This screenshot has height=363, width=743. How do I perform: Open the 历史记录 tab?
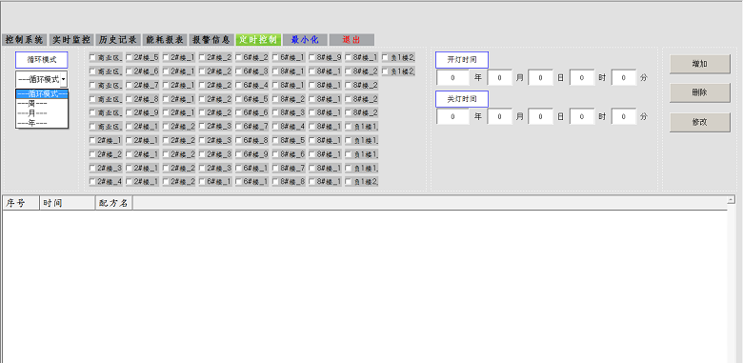(x=118, y=40)
